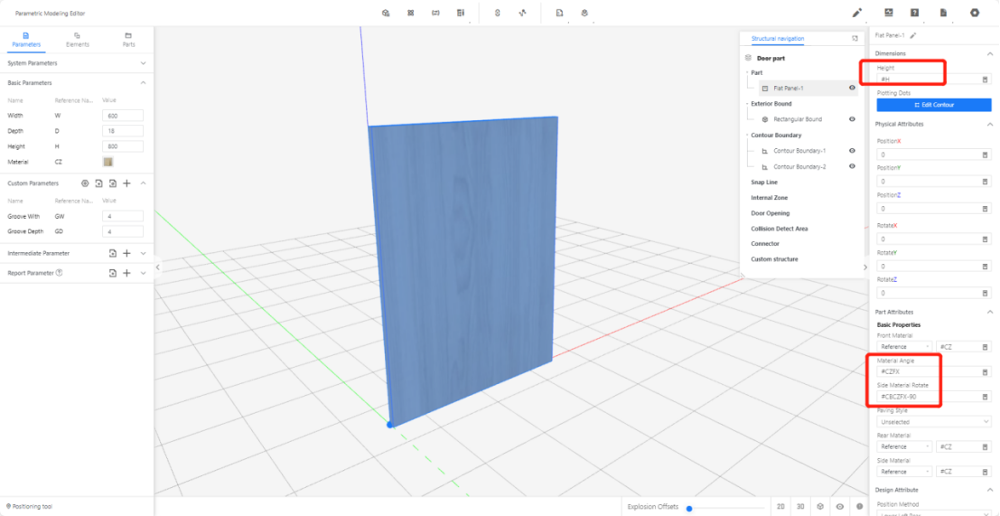Viewport: 1000px width, 516px height.
Task: Switch to the Elements tab
Action: (77, 39)
